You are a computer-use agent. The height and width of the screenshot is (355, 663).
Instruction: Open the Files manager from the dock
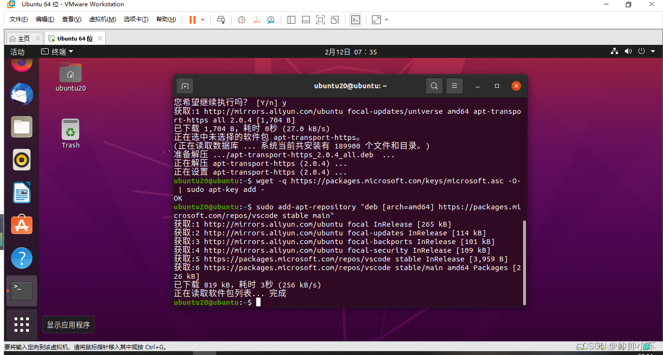[22, 127]
